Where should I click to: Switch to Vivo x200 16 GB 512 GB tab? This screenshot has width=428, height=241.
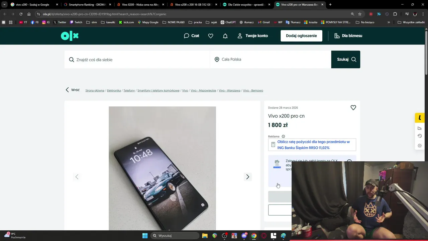tap(194, 5)
